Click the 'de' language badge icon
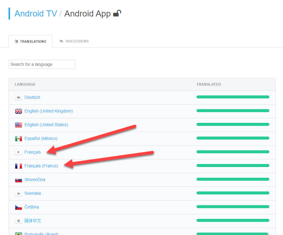283x235 pixels. (x=19, y=98)
